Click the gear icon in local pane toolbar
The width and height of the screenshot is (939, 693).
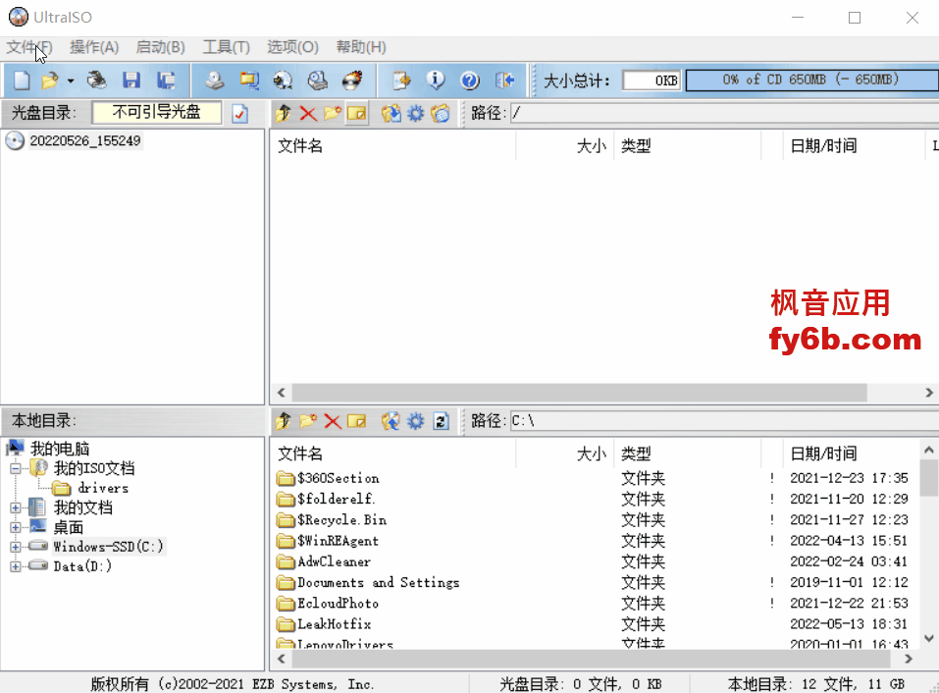point(416,421)
